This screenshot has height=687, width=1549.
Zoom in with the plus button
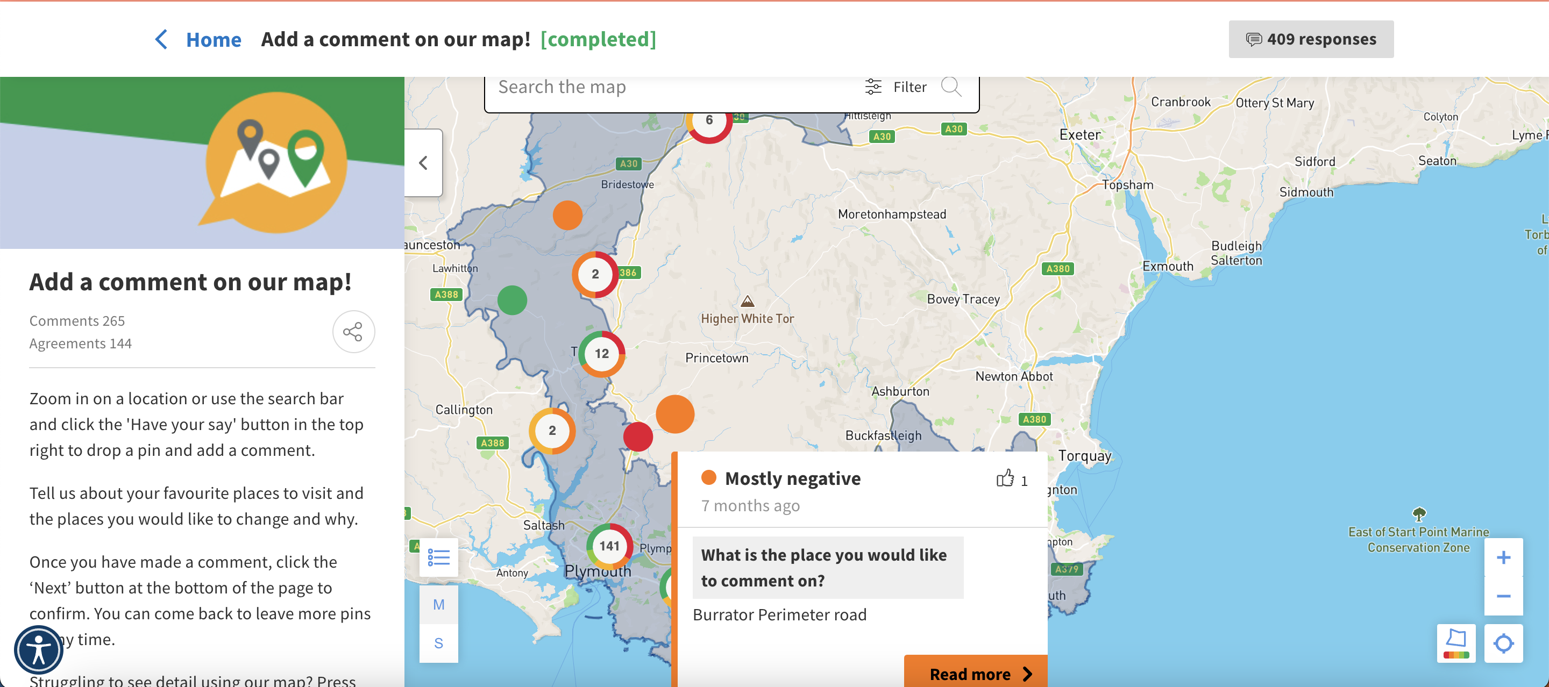(x=1503, y=557)
